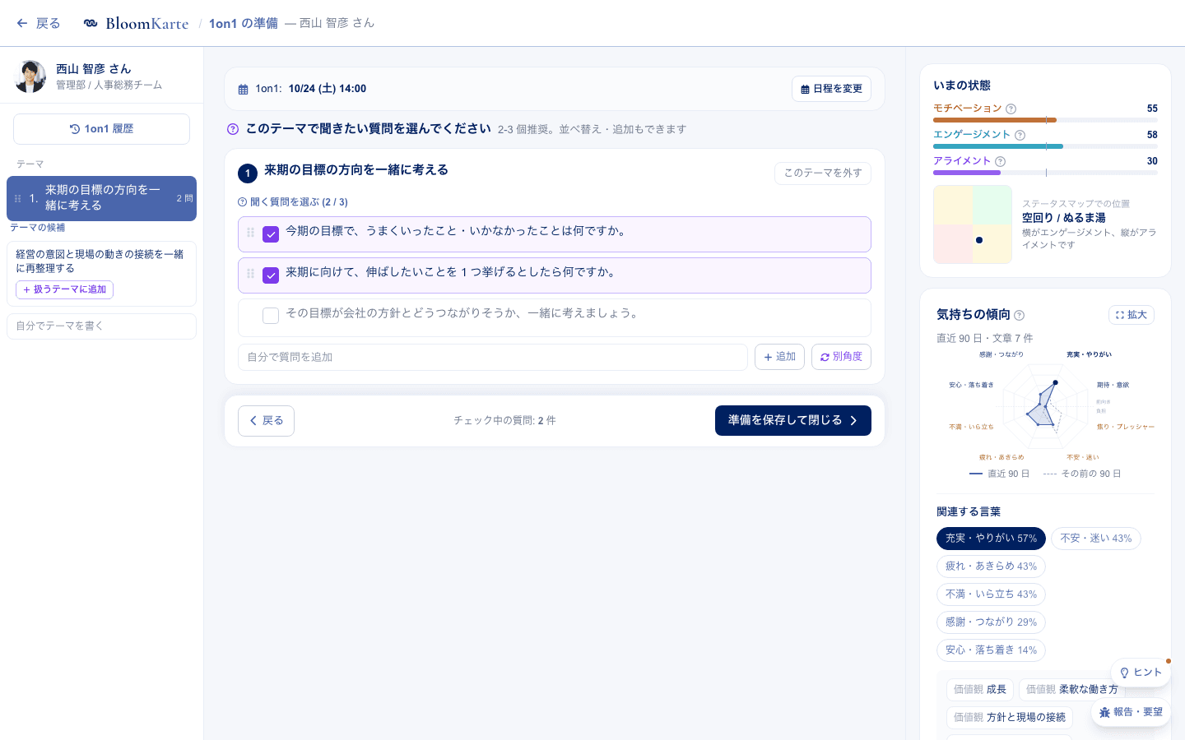Check the question その目標が会社の方針と
Image resolution: width=1185 pixels, height=740 pixels.
[x=271, y=316]
